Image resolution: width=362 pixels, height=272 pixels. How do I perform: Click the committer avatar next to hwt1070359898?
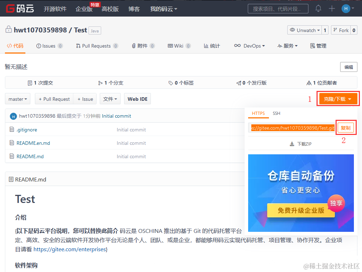click(13, 116)
